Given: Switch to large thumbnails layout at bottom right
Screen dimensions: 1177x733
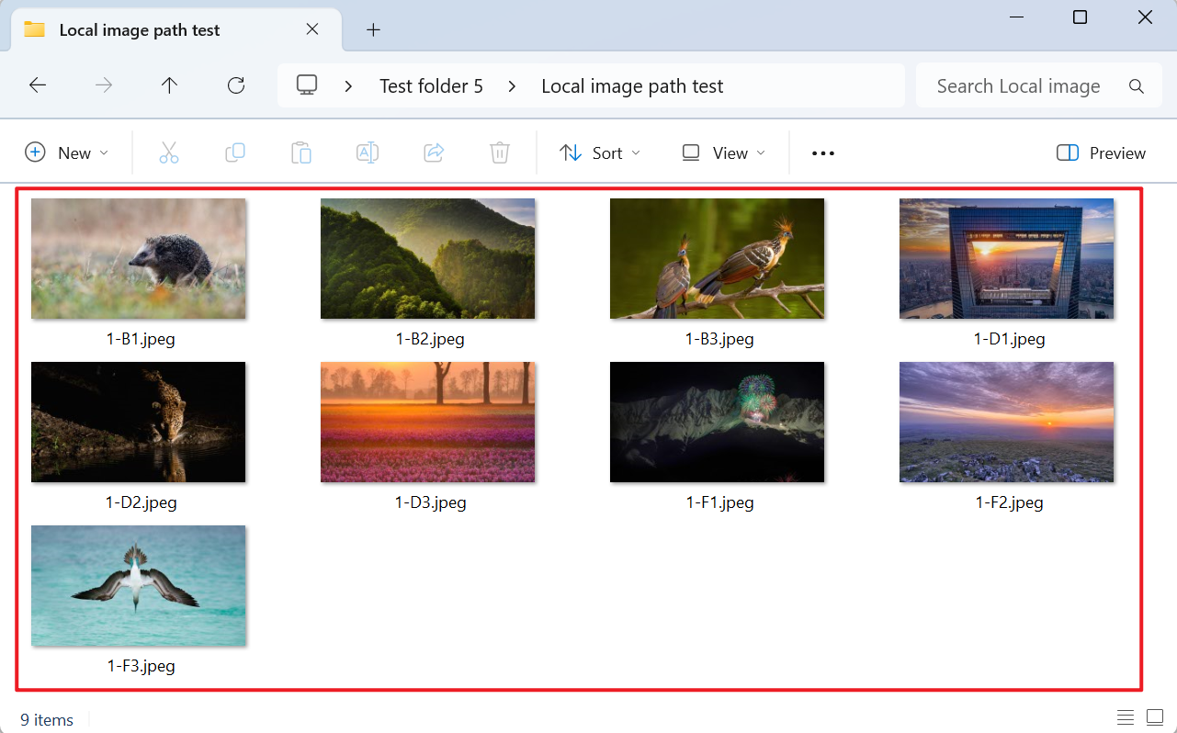Looking at the screenshot, I should click(x=1155, y=716).
